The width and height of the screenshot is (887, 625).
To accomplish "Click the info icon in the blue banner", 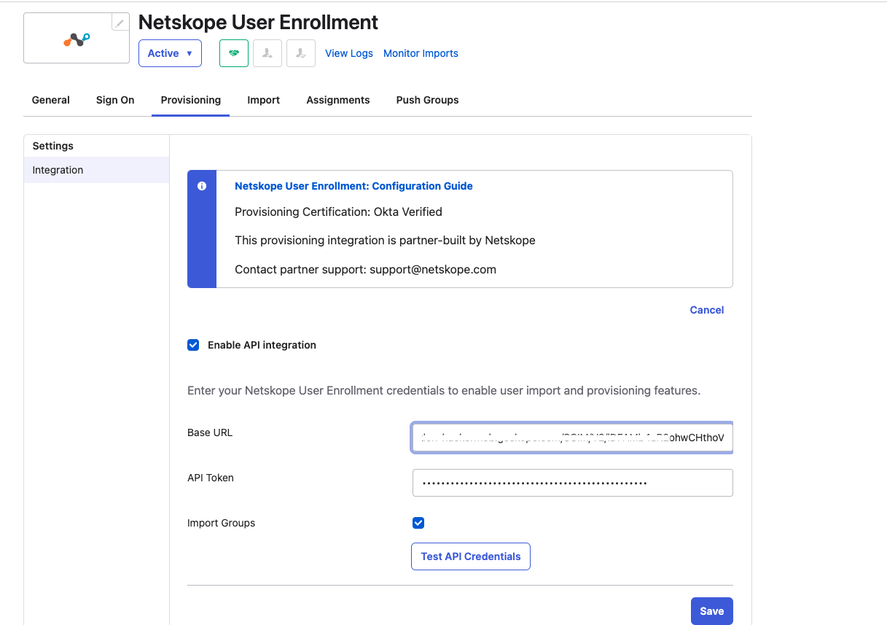I will [202, 186].
